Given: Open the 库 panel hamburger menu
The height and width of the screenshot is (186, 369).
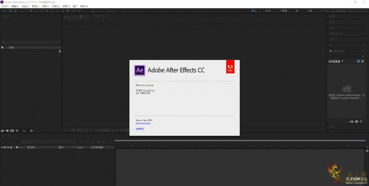Looking at the screenshot, I should [363, 45].
